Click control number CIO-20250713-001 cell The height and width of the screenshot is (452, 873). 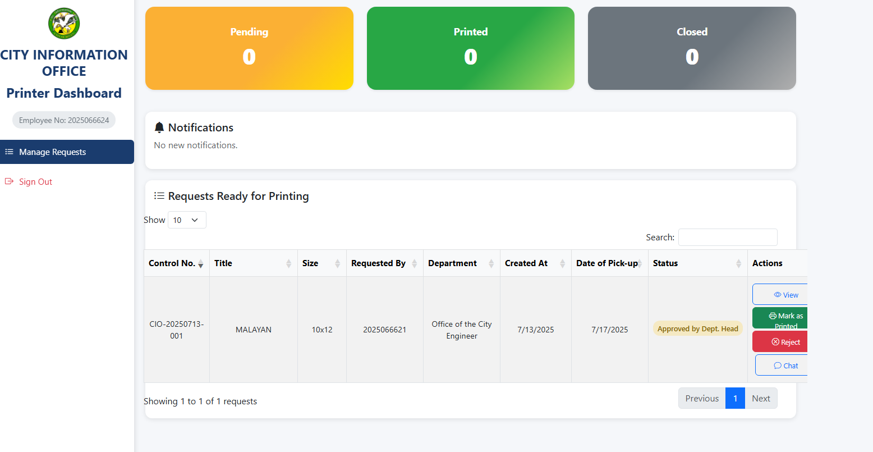click(x=177, y=330)
